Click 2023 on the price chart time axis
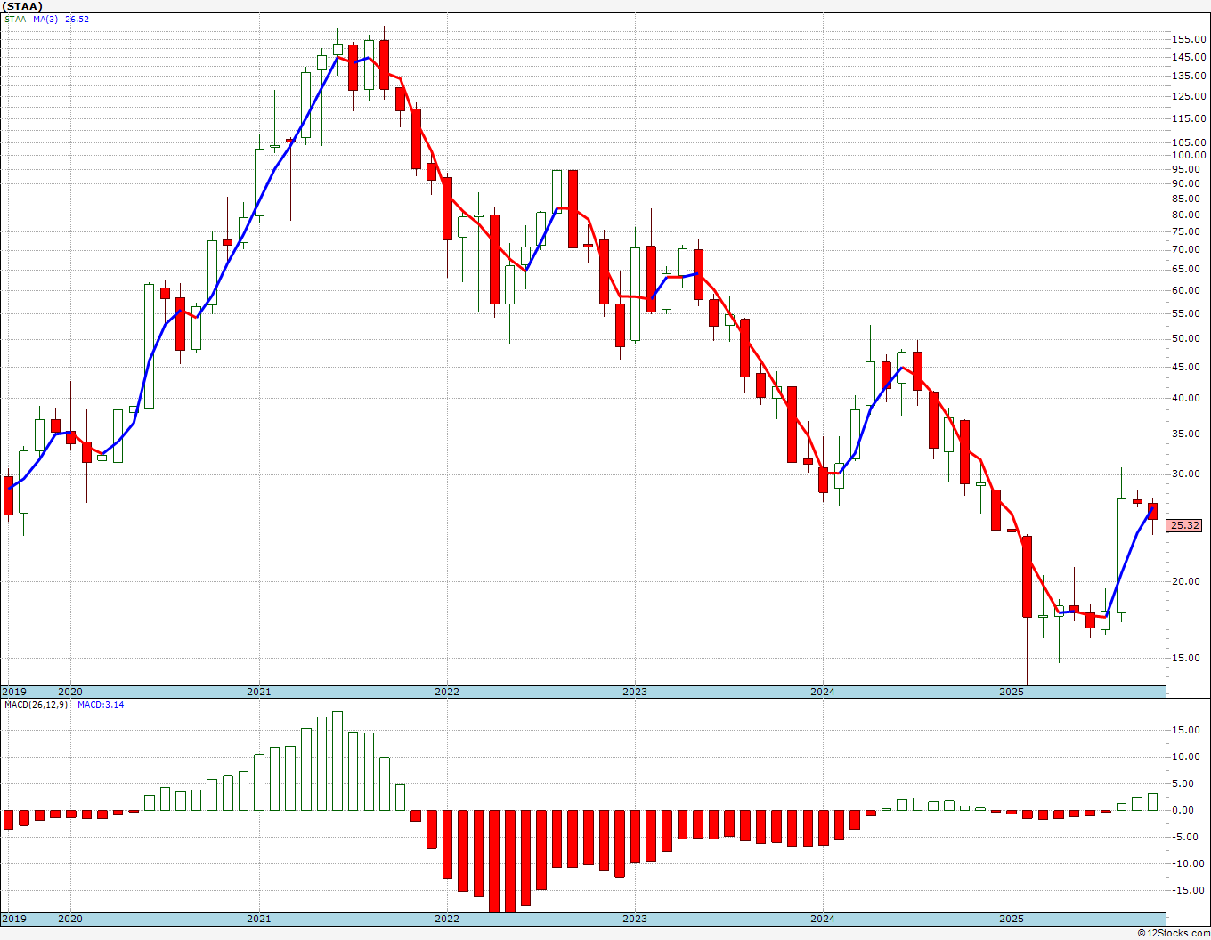The width and height of the screenshot is (1211, 940). click(635, 692)
